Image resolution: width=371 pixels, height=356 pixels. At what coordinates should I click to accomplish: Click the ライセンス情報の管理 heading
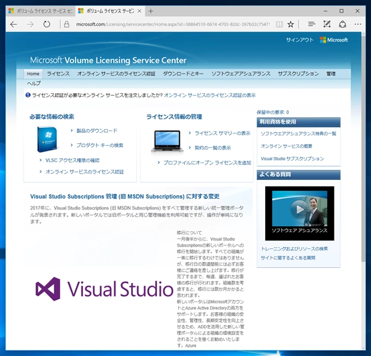174,117
